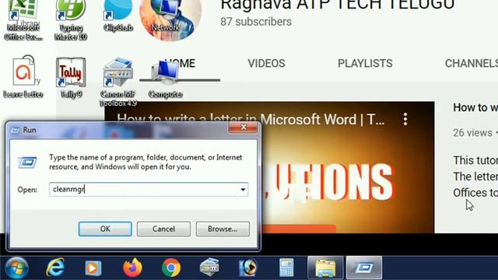
Task: Click the Open text field containing cleanmgr
Action: point(149,190)
